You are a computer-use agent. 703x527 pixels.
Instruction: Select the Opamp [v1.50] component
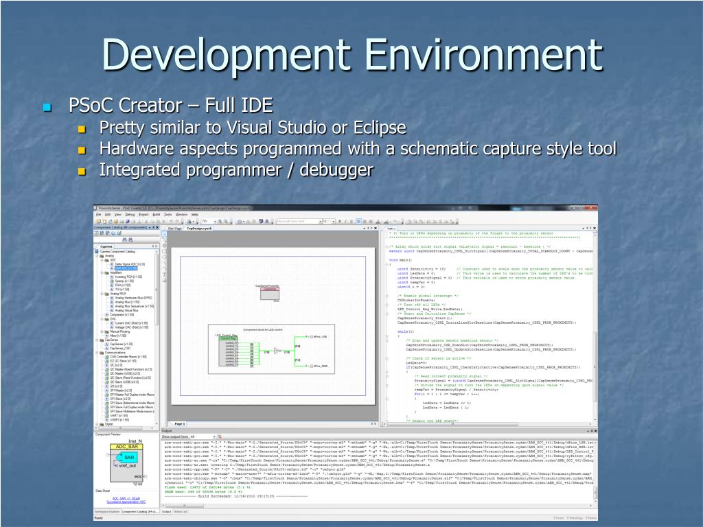[x=124, y=281]
